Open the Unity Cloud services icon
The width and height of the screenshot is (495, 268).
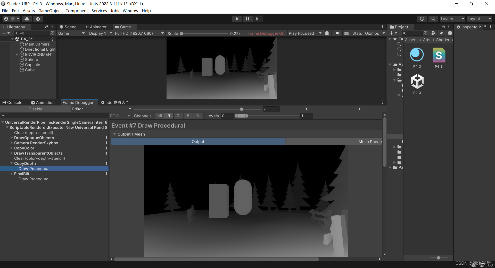27,19
